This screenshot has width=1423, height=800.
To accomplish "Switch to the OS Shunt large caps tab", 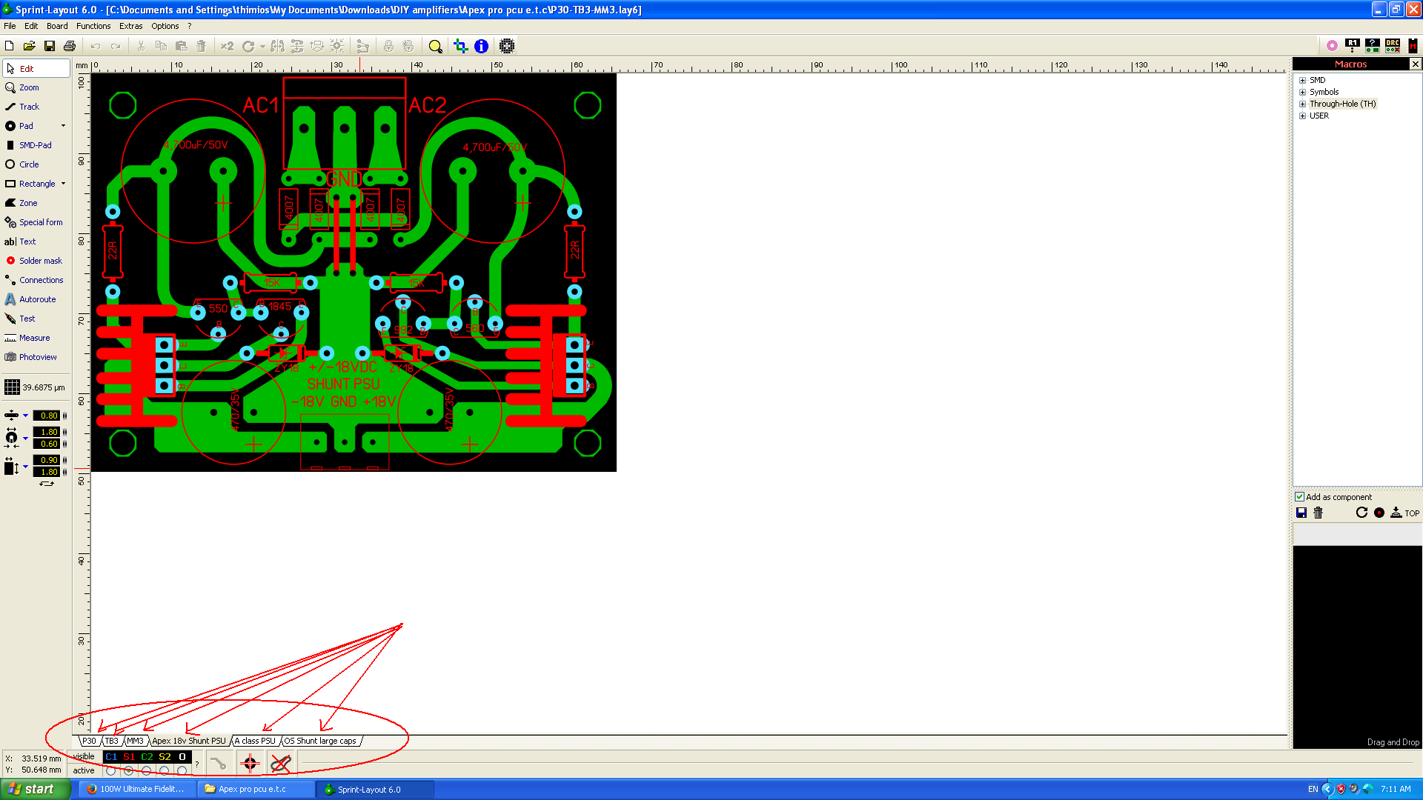I will (x=320, y=741).
